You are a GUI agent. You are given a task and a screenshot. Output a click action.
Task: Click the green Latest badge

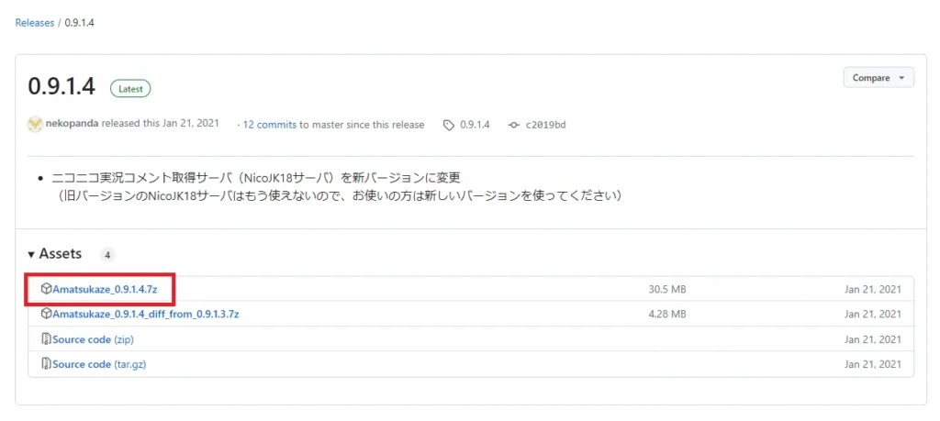[130, 89]
